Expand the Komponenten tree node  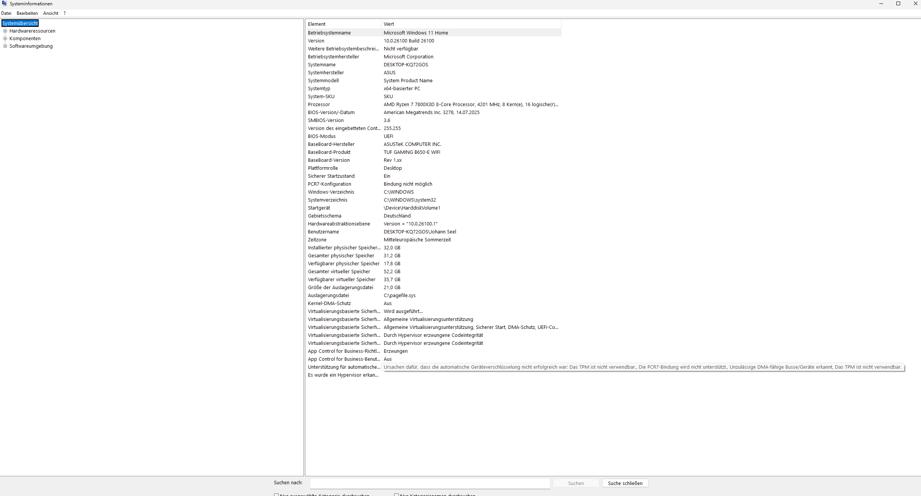5,39
